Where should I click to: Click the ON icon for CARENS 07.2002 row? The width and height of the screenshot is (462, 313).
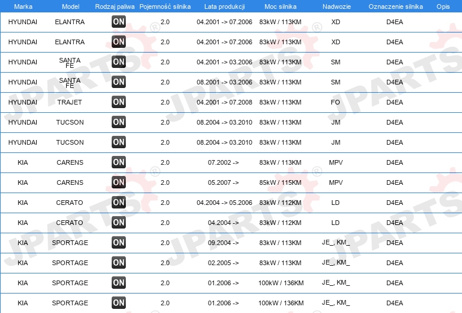tap(119, 162)
